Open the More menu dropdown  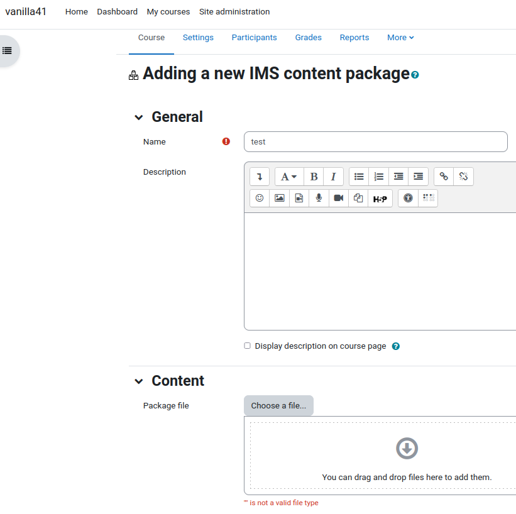400,38
